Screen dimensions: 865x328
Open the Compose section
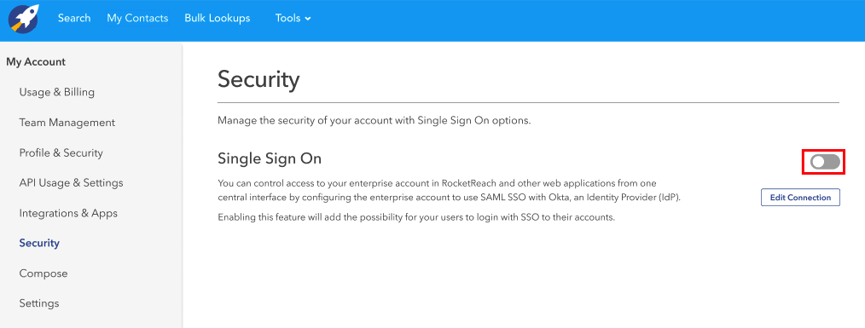point(43,273)
